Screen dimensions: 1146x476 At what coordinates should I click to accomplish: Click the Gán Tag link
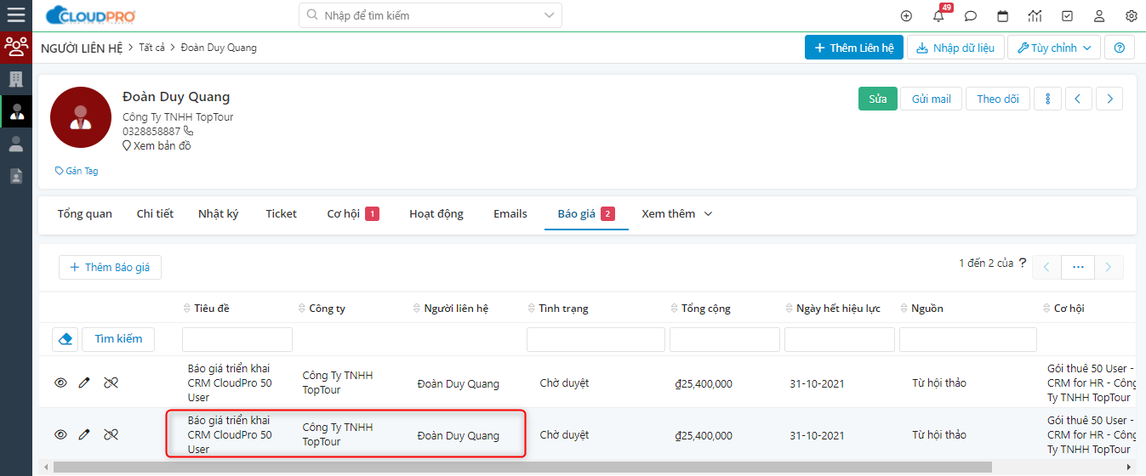pos(77,171)
